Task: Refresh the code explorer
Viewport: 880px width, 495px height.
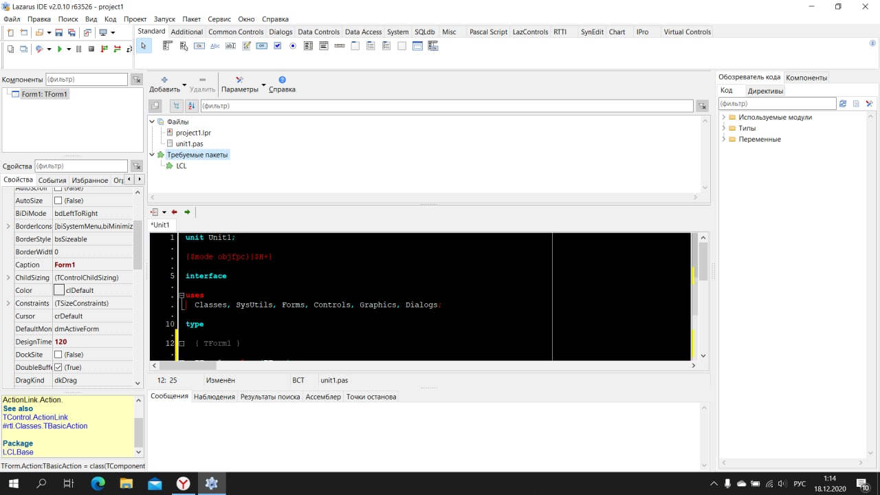Action: point(843,104)
